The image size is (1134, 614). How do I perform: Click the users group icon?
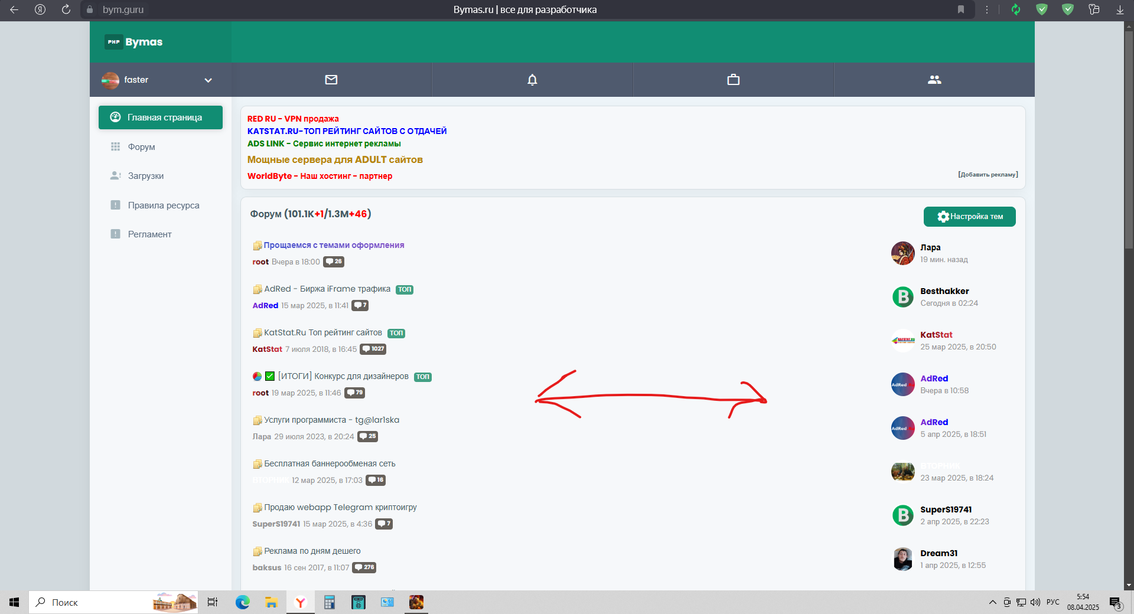coord(934,80)
